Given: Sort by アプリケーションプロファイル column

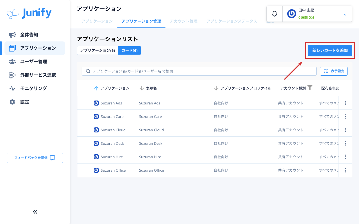Looking at the screenshot, I should [x=216, y=88].
